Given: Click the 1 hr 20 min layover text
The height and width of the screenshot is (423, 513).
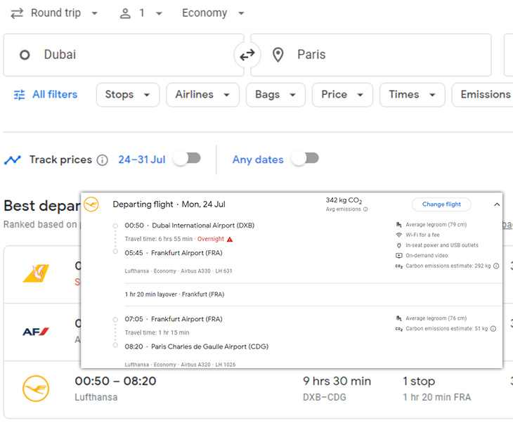Looking at the screenshot, I should pos(174,294).
